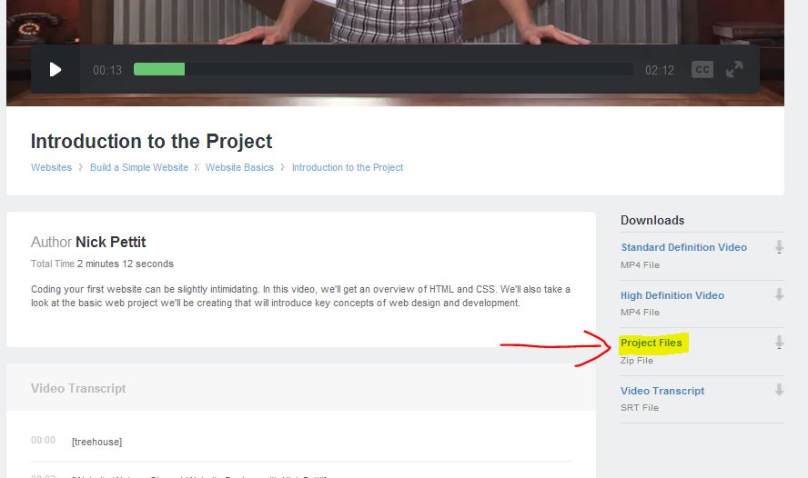Click the download arrow beside Video Transcript

coord(779,390)
